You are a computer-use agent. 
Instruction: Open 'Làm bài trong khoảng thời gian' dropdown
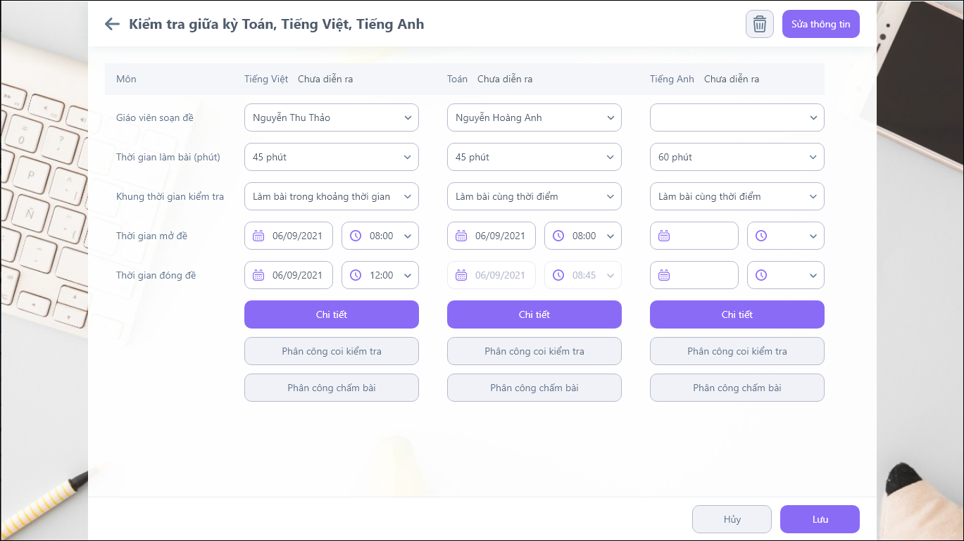tap(331, 196)
